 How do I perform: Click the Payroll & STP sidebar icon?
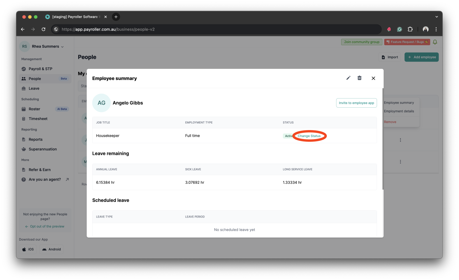[24, 69]
